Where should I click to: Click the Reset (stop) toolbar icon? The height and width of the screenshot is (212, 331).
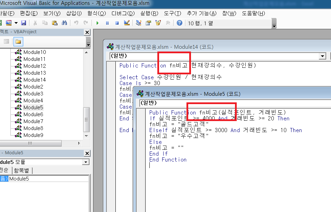coord(117,23)
